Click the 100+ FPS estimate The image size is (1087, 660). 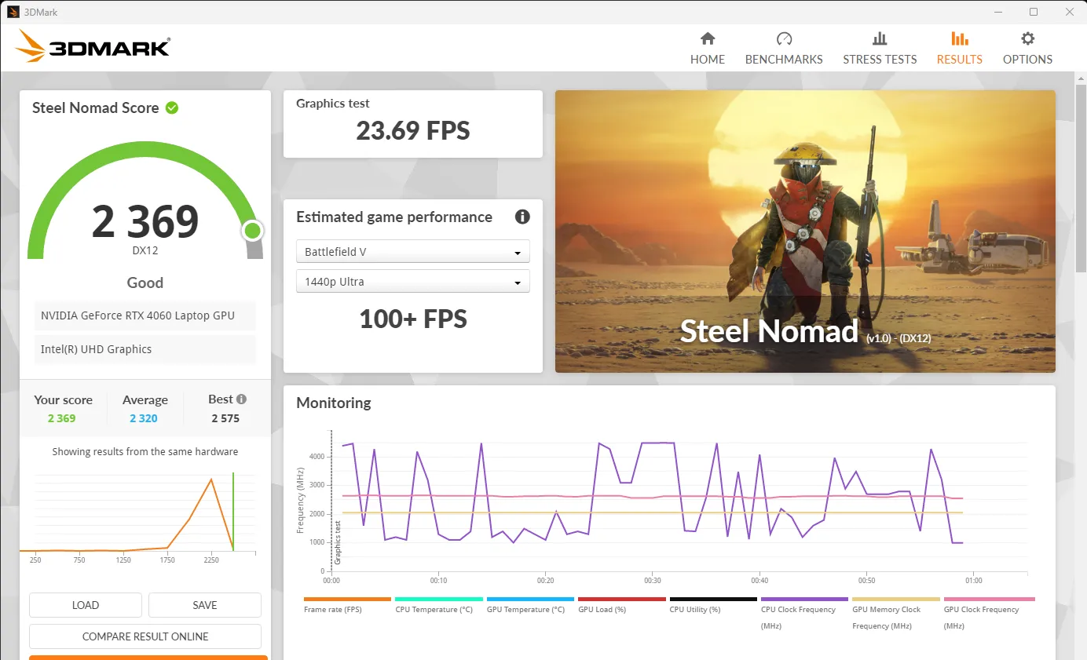[413, 319]
